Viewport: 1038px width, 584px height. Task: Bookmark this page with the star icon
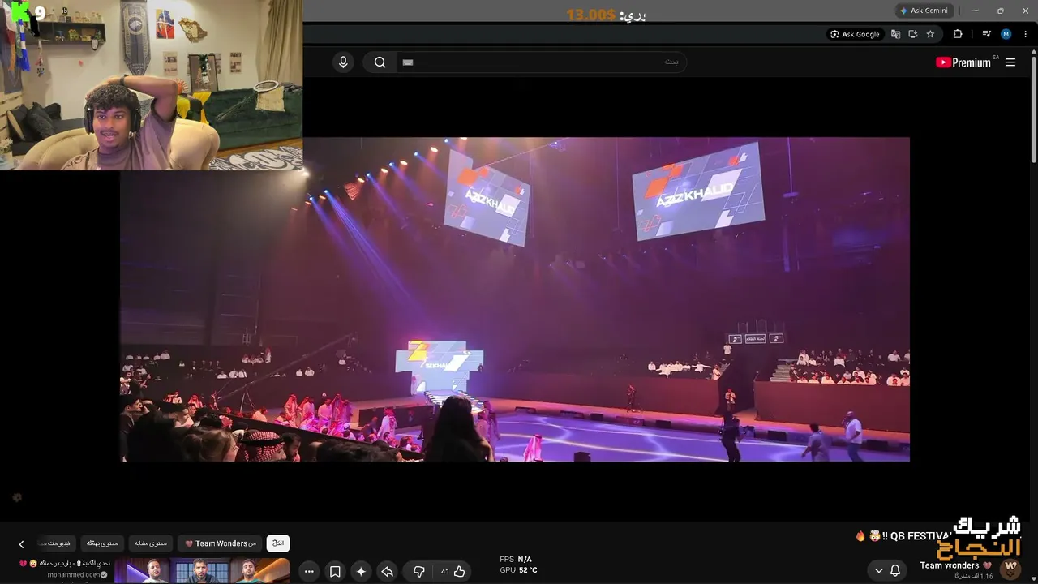tap(930, 34)
